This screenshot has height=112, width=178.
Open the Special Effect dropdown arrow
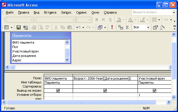pos(171,20)
